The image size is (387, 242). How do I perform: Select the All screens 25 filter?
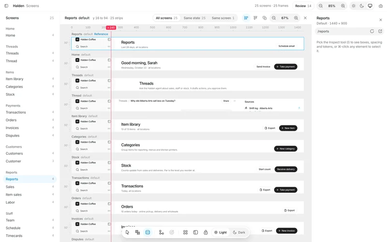166,18
